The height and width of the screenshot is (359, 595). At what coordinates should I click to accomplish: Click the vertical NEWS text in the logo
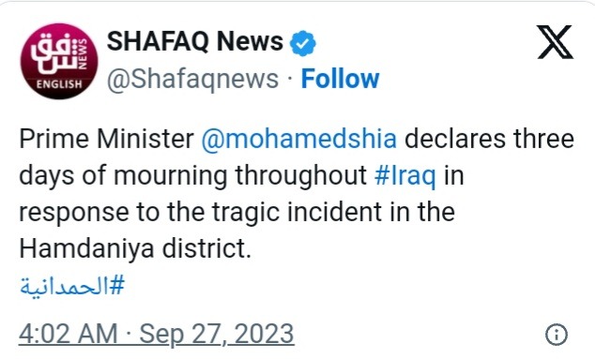point(82,53)
